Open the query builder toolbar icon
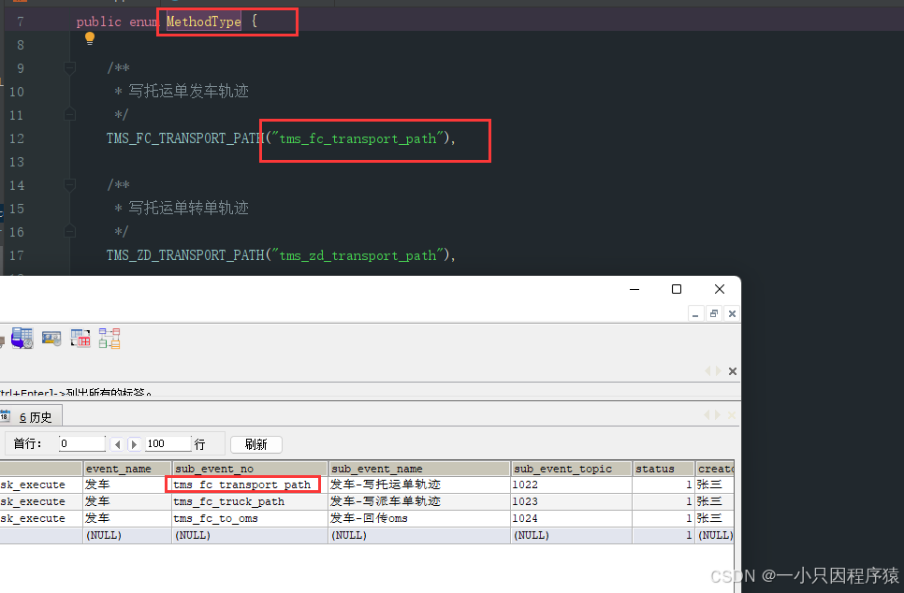 [x=80, y=339]
